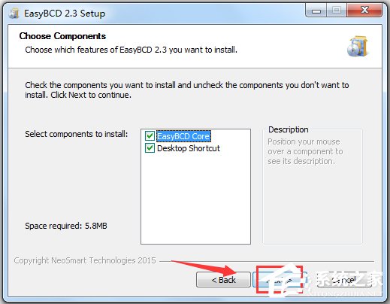Click the Space required 5.8MB text
The image size is (390, 304).
66,226
